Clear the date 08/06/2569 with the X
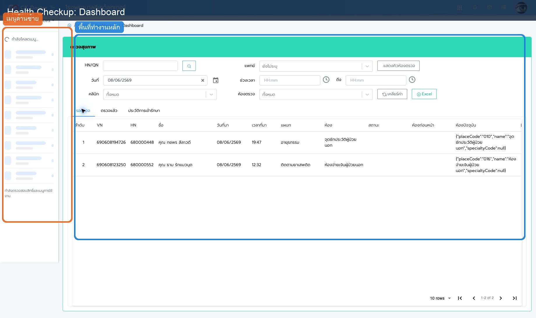The image size is (536, 318). (203, 80)
